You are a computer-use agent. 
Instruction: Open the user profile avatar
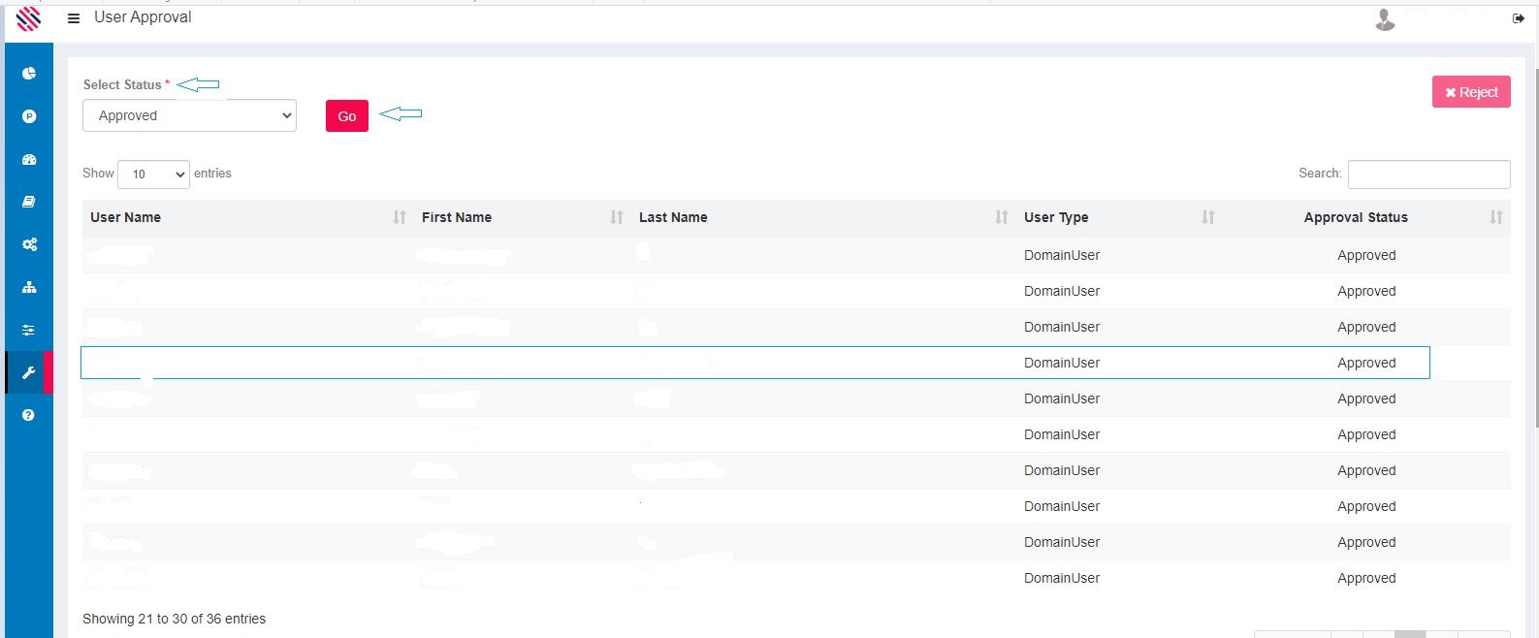[1385, 19]
